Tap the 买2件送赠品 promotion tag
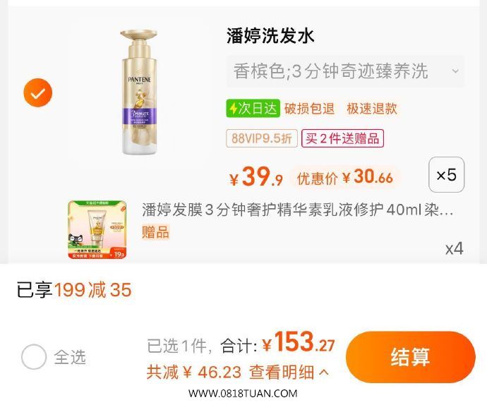This screenshot has width=487, height=405. tap(342, 138)
